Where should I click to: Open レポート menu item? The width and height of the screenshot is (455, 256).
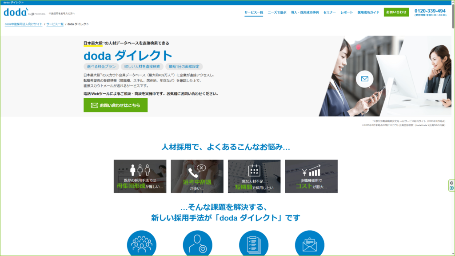click(x=347, y=12)
